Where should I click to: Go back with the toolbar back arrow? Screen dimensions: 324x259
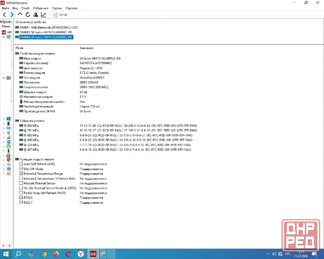[x=4, y=15]
